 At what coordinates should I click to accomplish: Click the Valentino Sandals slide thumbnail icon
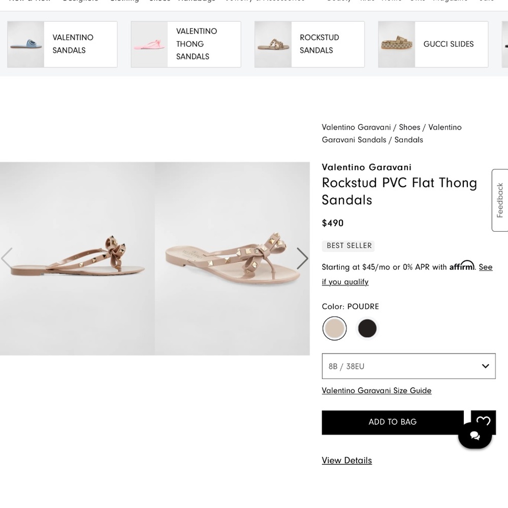pyautogui.click(x=25, y=44)
